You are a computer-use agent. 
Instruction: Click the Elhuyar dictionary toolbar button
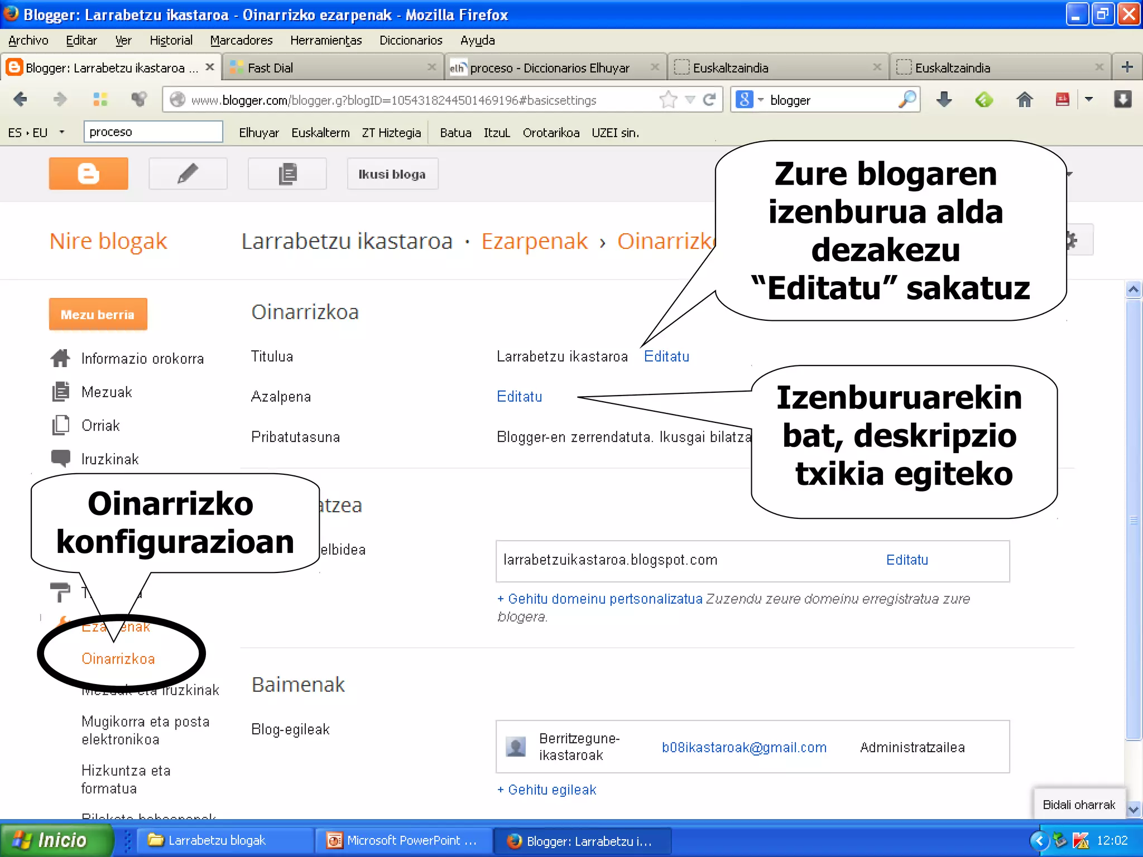tap(258, 133)
